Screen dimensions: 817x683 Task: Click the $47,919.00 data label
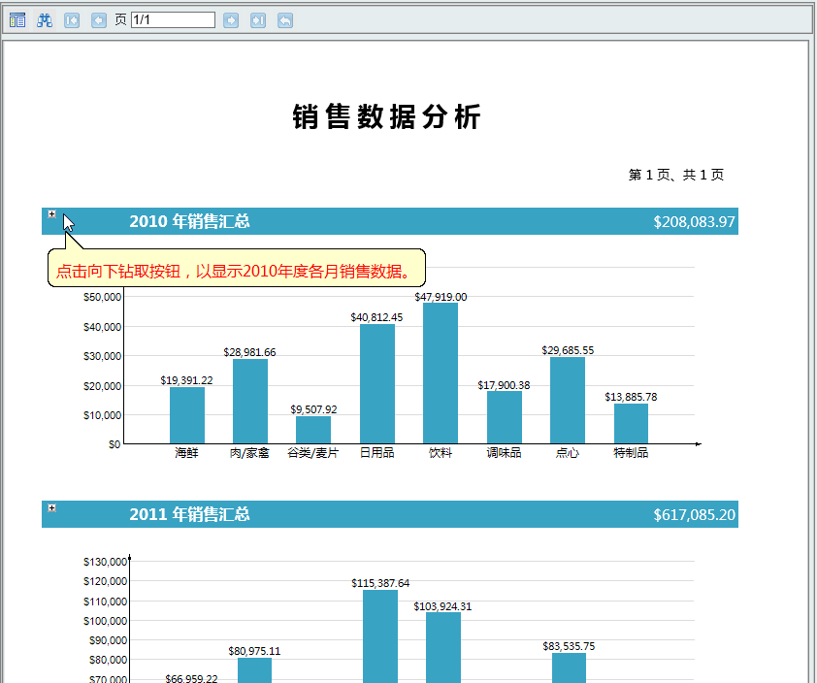(441, 297)
